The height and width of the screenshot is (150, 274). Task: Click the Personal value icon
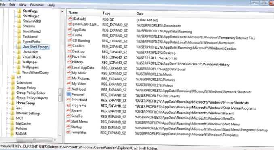point(69,94)
